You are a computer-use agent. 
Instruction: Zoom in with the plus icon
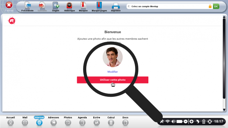click(x=192, y=121)
